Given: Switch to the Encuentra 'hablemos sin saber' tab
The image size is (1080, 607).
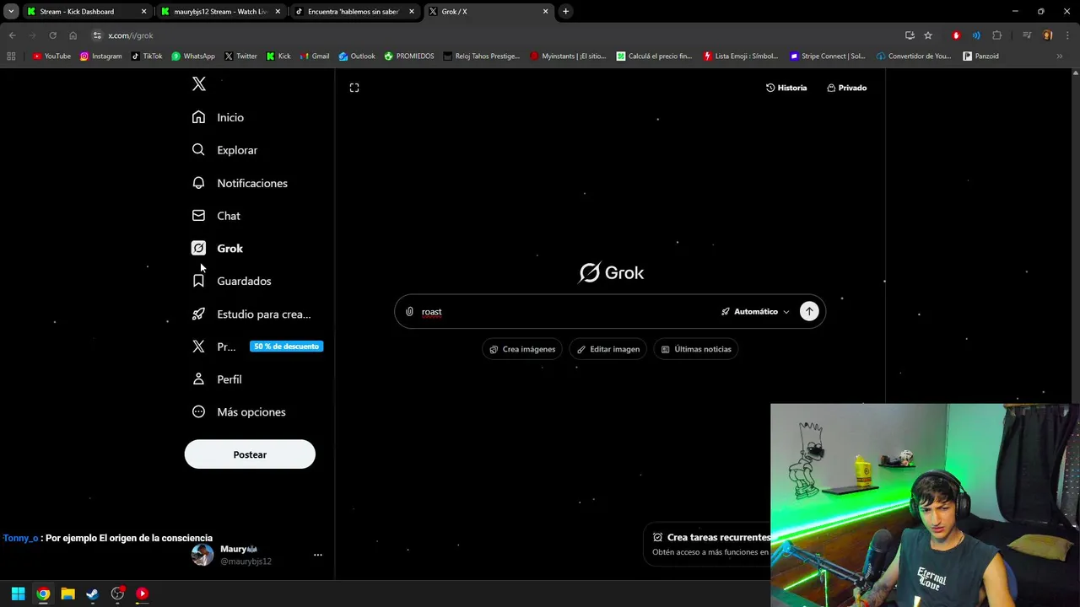Looking at the screenshot, I should (353, 12).
